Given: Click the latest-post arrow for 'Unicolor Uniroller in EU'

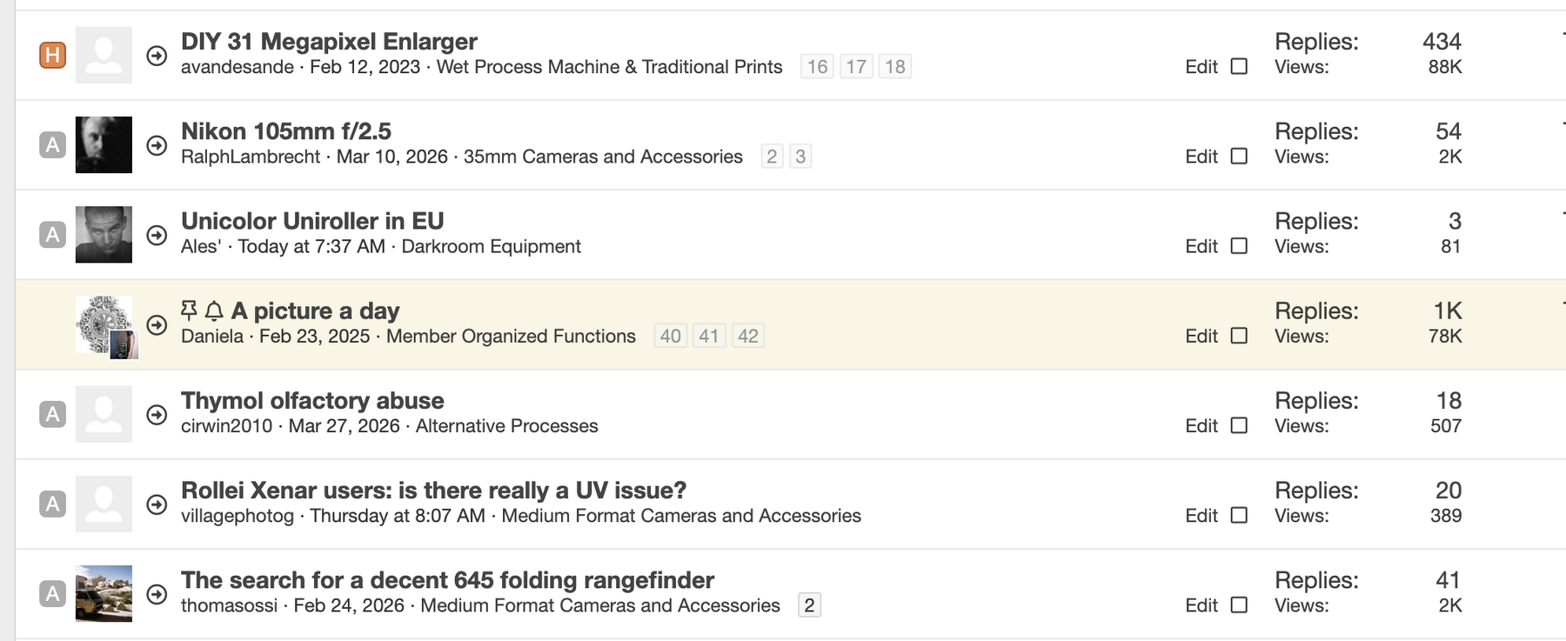Looking at the screenshot, I should pyautogui.click(x=157, y=235).
